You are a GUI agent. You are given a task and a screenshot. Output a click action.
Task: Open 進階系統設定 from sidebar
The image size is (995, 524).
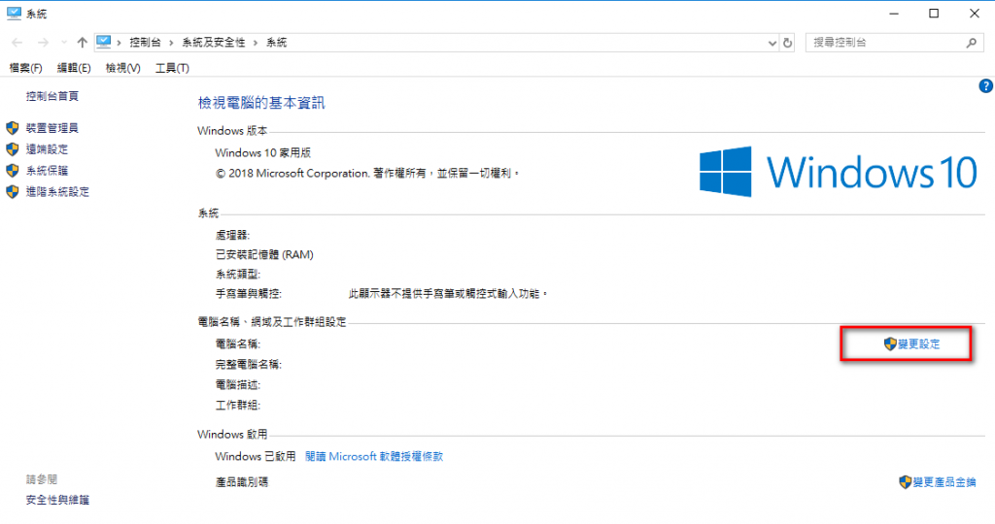[x=57, y=192]
